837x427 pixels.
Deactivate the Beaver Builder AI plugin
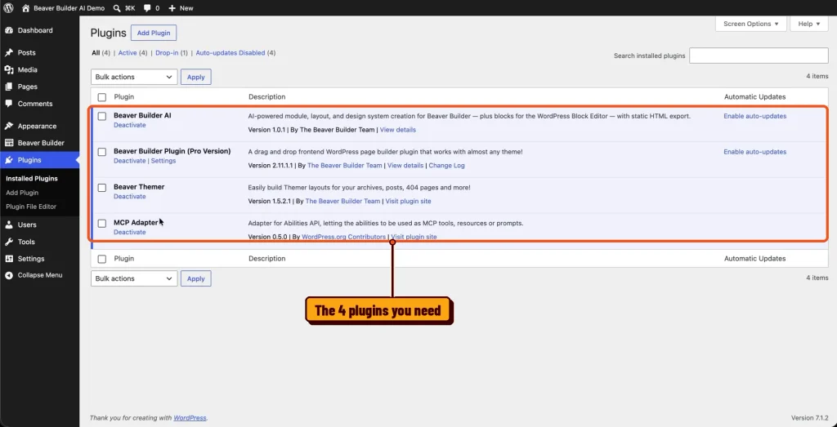(x=130, y=125)
